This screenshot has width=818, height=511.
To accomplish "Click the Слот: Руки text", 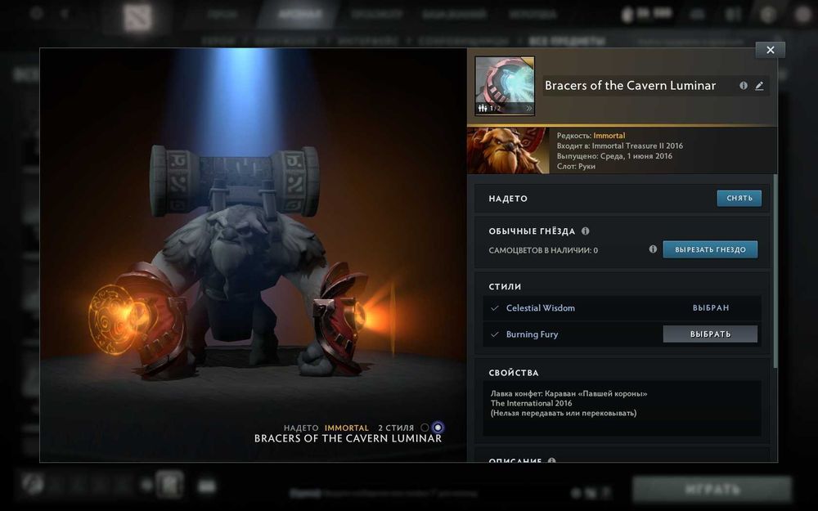I will (x=576, y=166).
